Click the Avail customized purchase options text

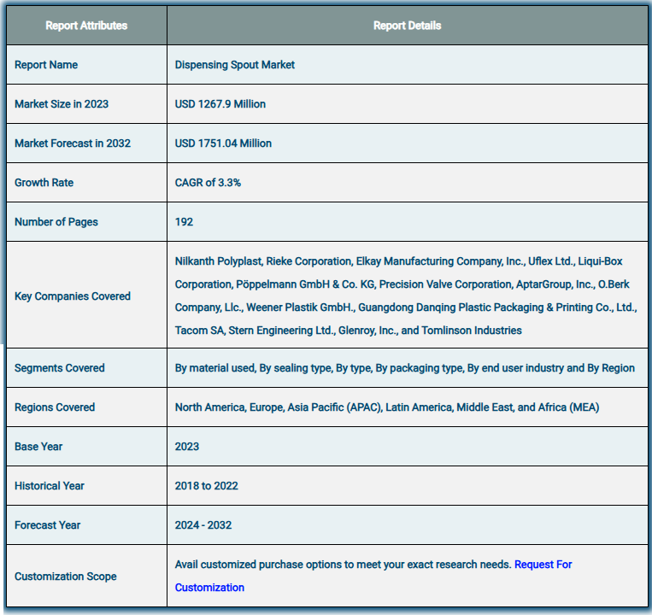(343, 565)
